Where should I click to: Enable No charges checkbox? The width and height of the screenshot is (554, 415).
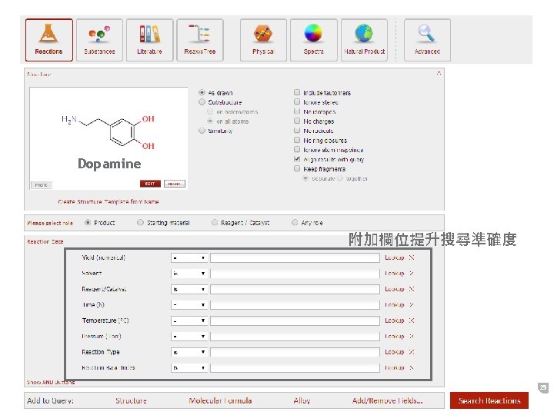[297, 121]
